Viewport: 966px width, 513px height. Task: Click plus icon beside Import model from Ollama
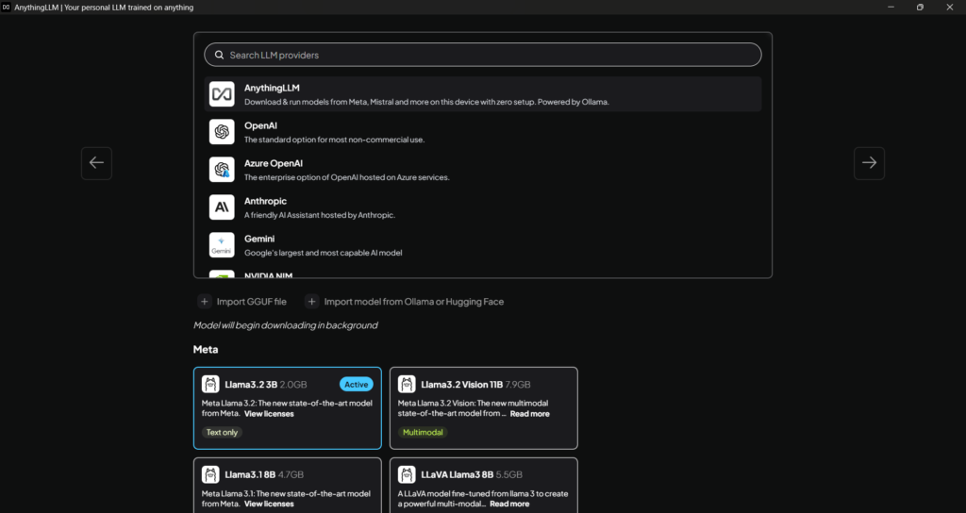coord(311,302)
